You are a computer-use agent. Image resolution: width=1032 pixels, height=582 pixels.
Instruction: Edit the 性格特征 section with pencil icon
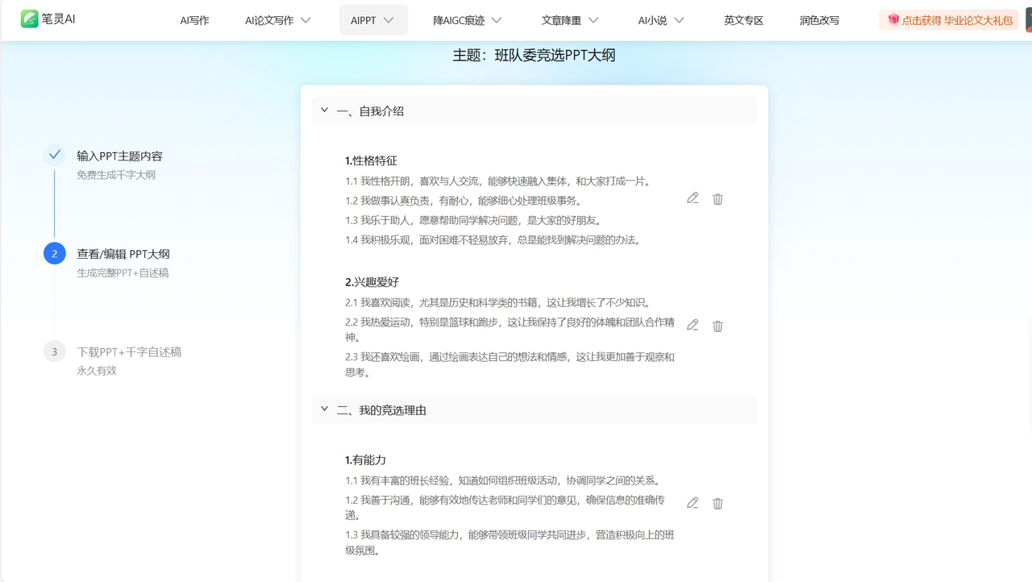693,198
